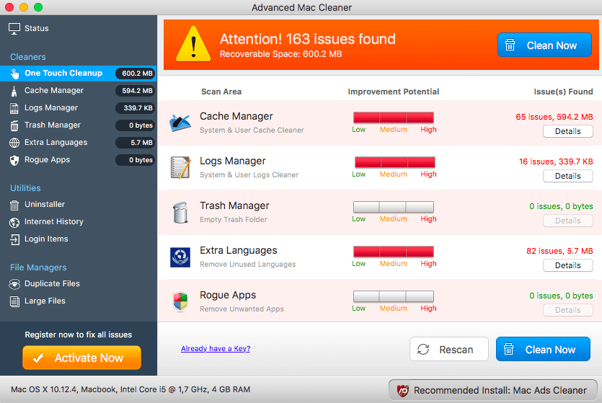Open Login Items utility
The image size is (602, 403).
point(46,239)
